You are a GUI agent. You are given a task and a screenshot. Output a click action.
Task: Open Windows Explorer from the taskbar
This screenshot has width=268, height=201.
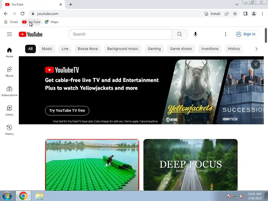pyautogui.click(x=40, y=196)
